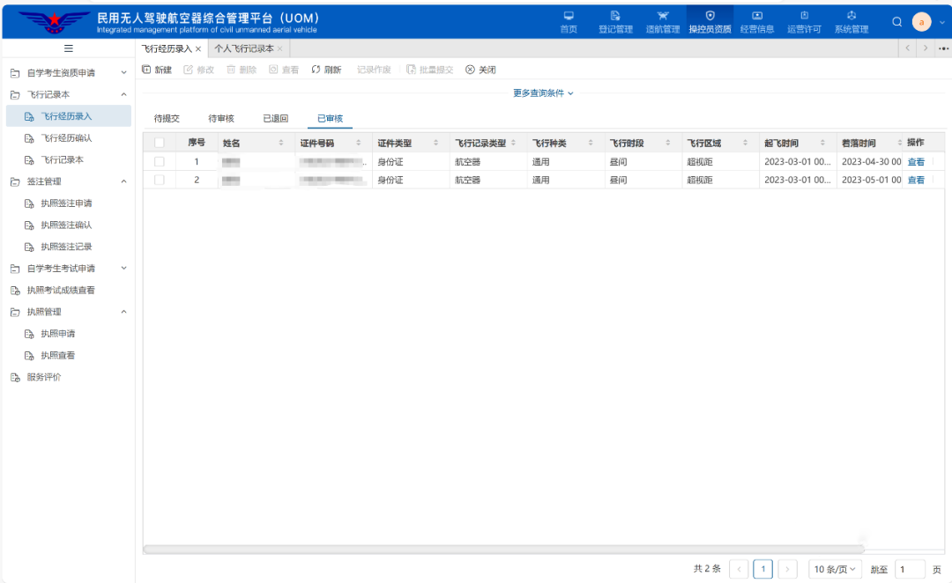Switch to 待提交 tab
The height and width of the screenshot is (583, 952).
pyautogui.click(x=167, y=118)
